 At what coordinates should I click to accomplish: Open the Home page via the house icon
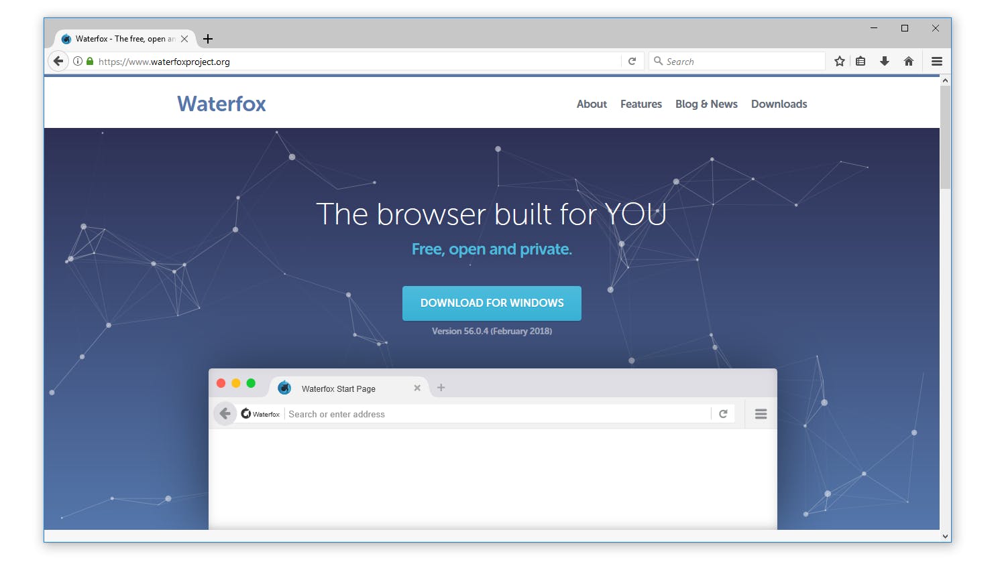click(909, 61)
